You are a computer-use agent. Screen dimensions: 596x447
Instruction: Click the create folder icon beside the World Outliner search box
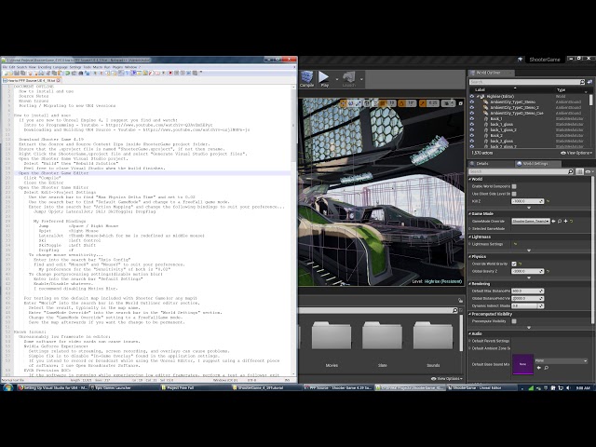(x=589, y=82)
